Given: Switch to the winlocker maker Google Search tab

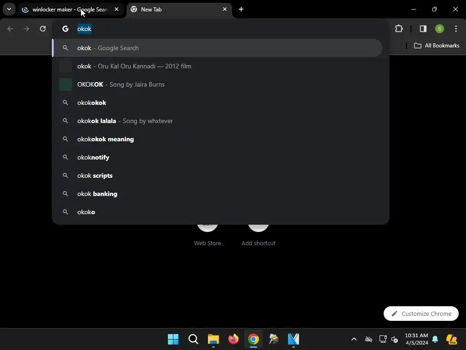Looking at the screenshot, I should click(x=71, y=10).
